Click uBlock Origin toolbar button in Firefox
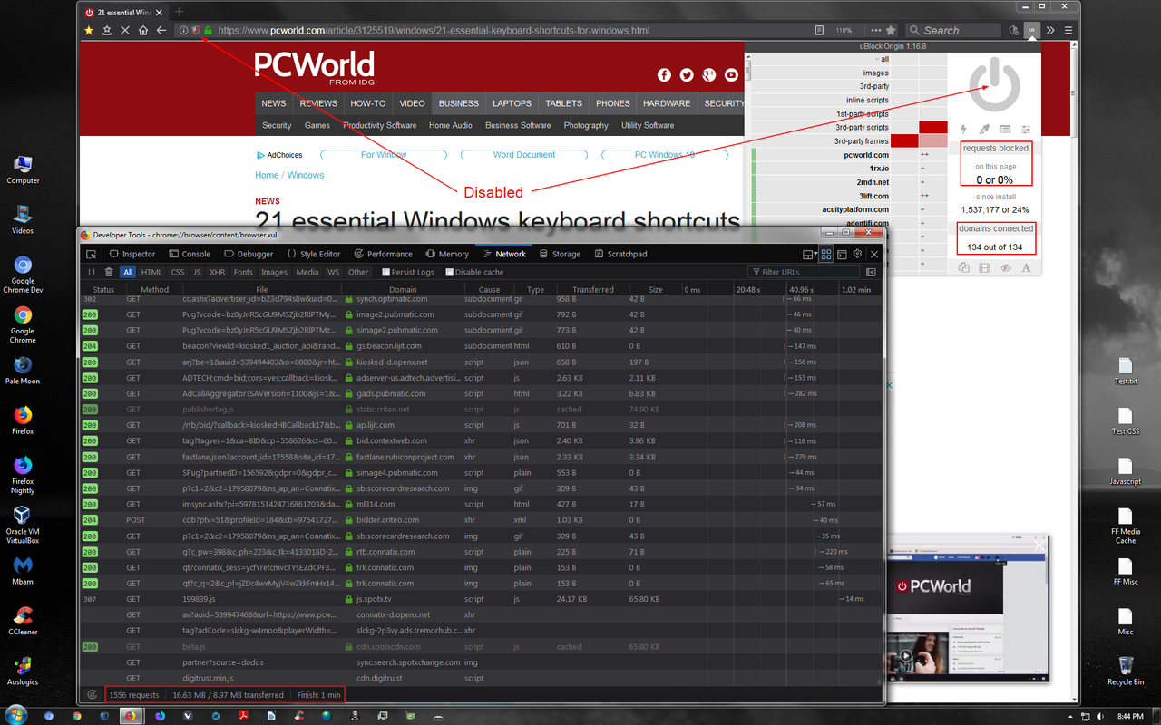This screenshot has width=1161, height=725. point(1032,30)
